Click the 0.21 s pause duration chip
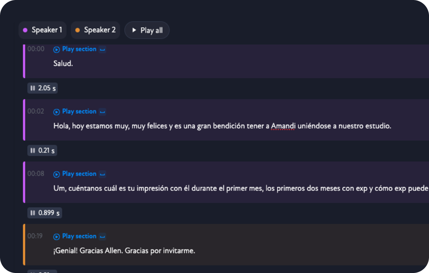This screenshot has height=273, width=429. (x=42, y=150)
